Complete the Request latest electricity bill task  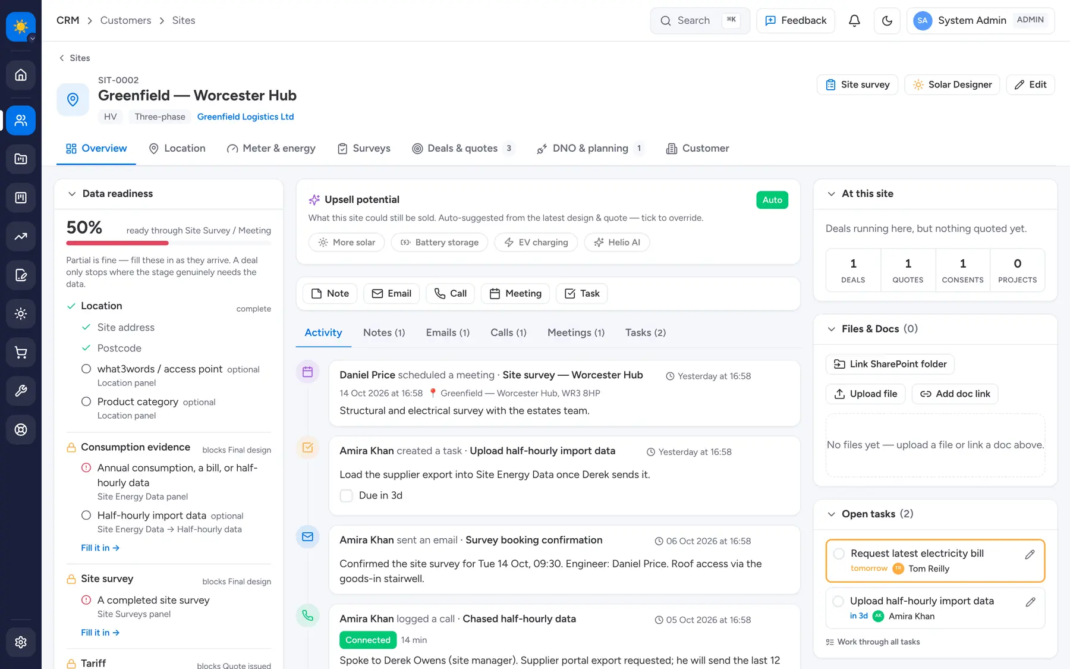point(839,554)
